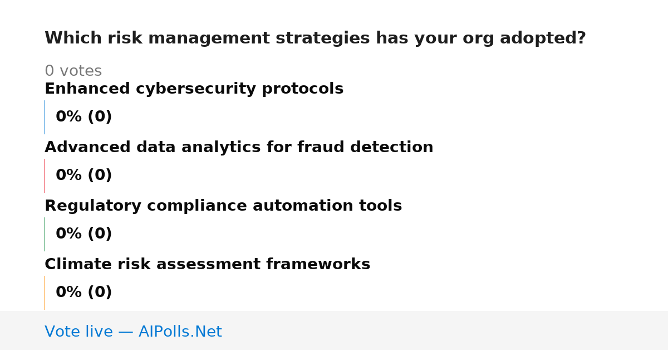Select Advanced data analytics for fraud detection
The height and width of the screenshot is (350, 668).
[x=239, y=148]
